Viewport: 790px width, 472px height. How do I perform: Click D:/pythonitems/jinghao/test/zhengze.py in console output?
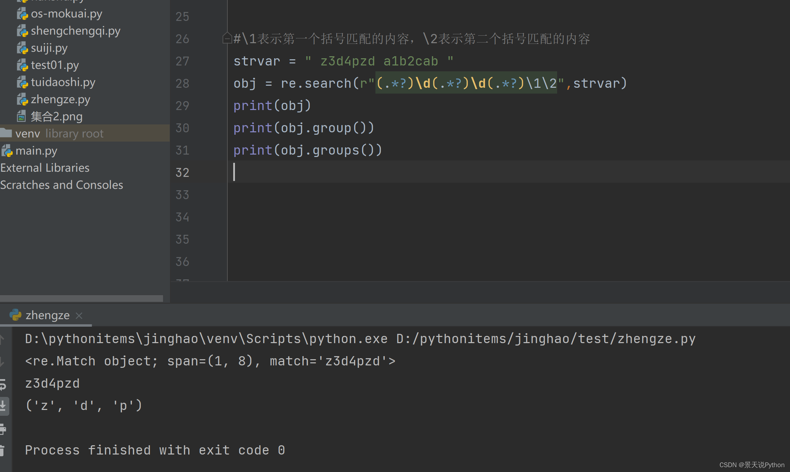pyautogui.click(x=546, y=339)
